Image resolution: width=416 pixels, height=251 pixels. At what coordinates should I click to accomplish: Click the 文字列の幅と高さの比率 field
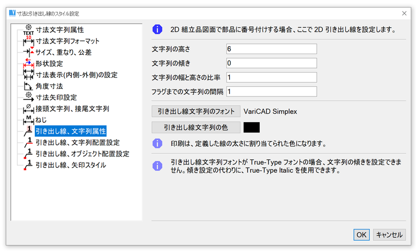271,77
